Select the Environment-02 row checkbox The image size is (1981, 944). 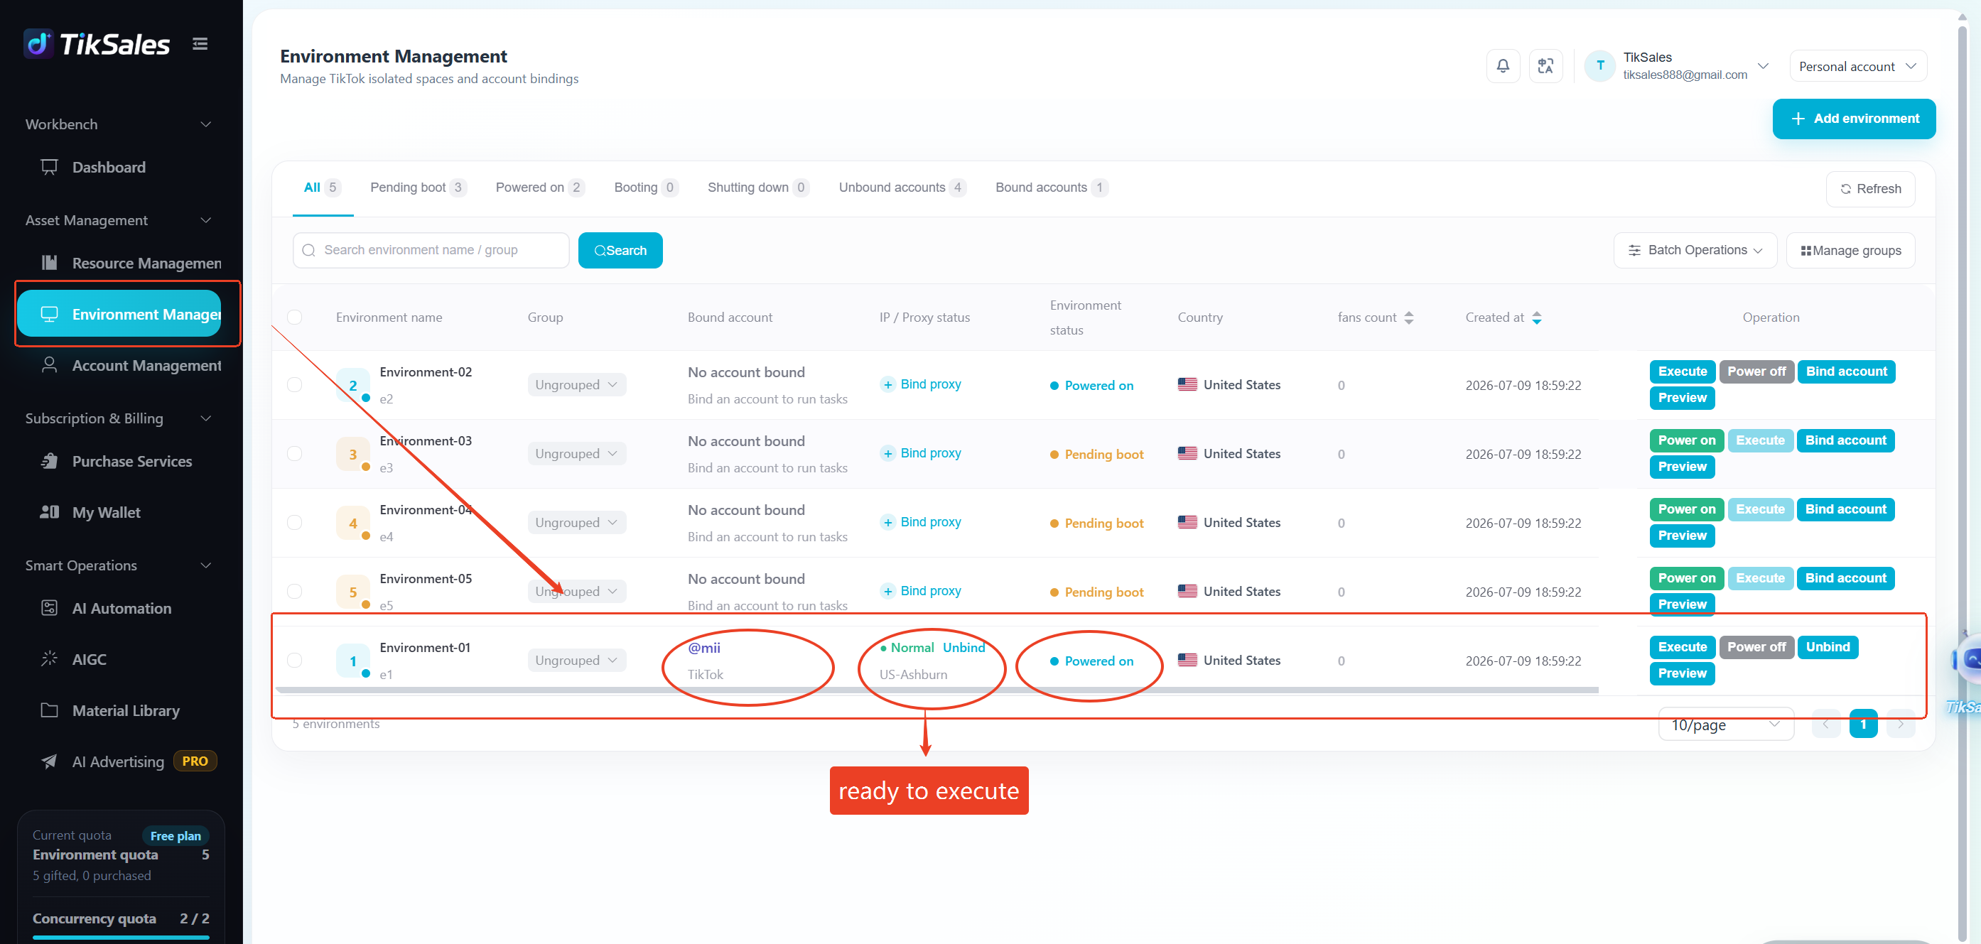pos(295,384)
